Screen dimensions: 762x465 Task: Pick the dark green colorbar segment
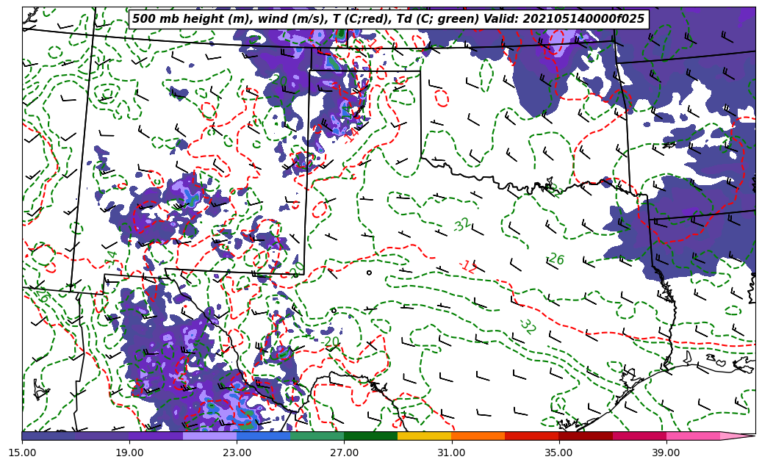point(370,436)
